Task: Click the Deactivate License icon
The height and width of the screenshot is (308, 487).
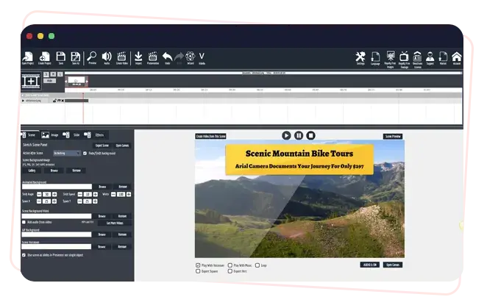Action: (x=417, y=59)
